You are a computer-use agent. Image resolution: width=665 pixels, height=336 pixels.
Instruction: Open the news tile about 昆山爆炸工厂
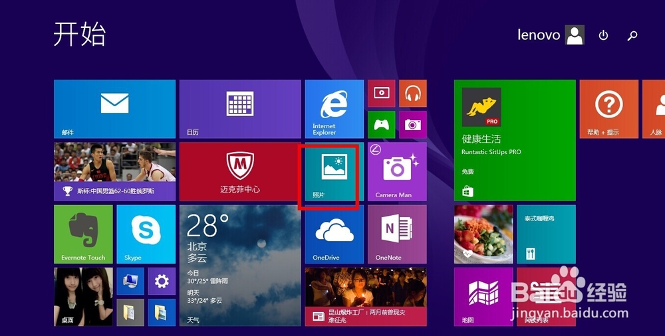coord(366,297)
